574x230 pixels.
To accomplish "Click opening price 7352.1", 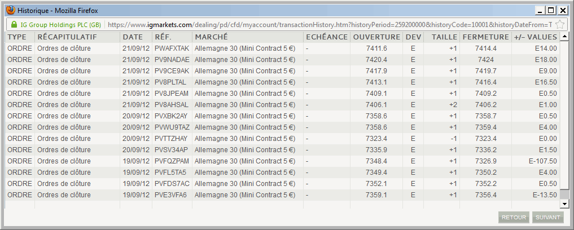I will tap(376, 184).
